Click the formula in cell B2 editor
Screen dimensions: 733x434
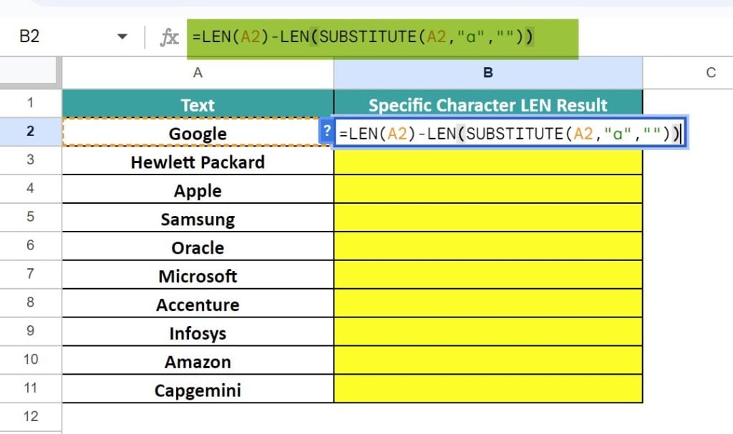[510, 133]
